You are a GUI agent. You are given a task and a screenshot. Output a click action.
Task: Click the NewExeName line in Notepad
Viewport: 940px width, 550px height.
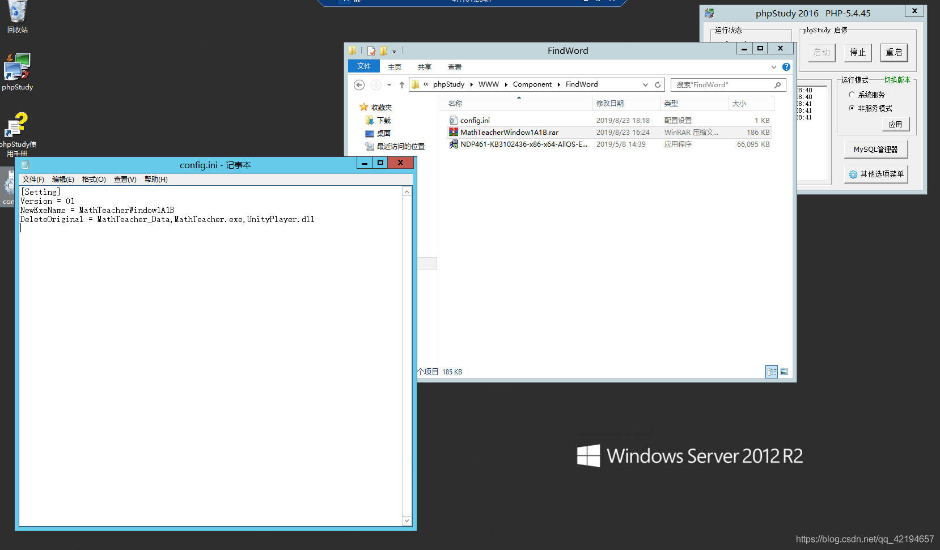pos(97,210)
